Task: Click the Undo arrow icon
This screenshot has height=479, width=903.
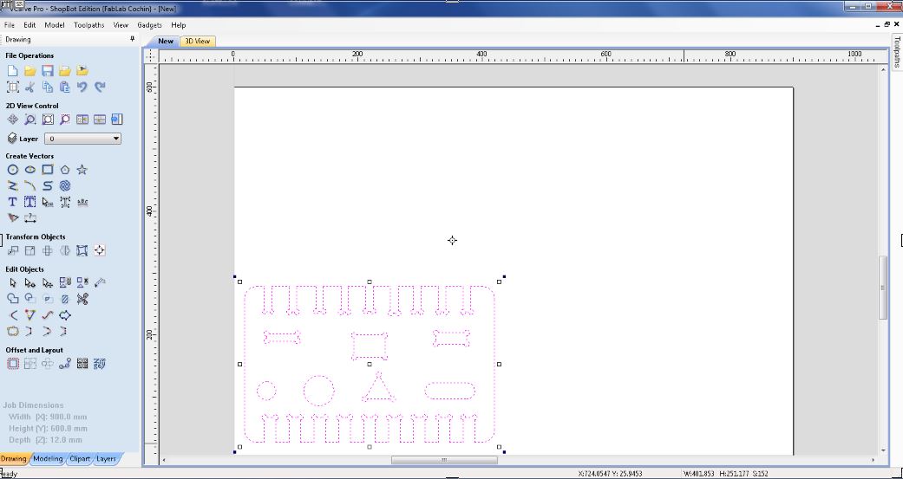Action: [x=82, y=87]
